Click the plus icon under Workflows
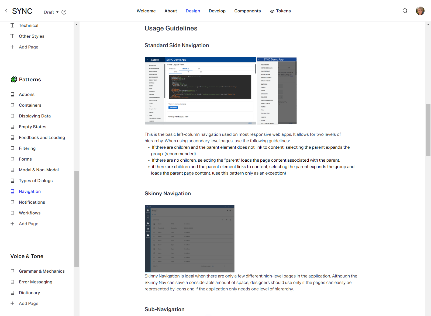The height and width of the screenshot is (316, 431). pos(12,224)
